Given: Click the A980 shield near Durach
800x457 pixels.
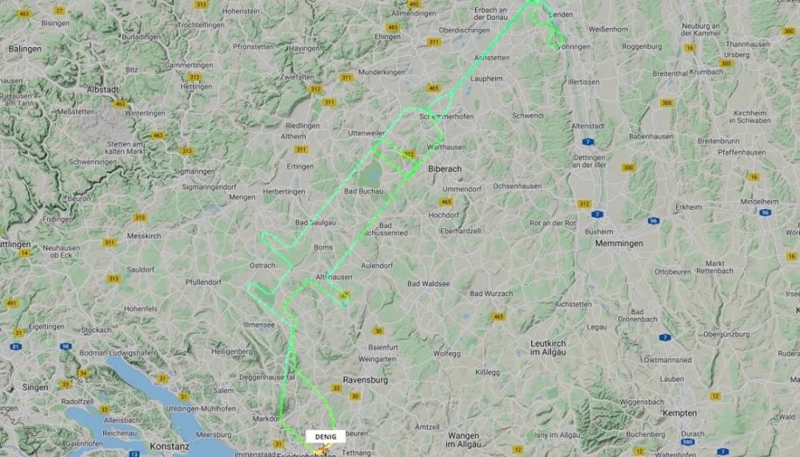Looking at the screenshot, I should (x=687, y=442).
